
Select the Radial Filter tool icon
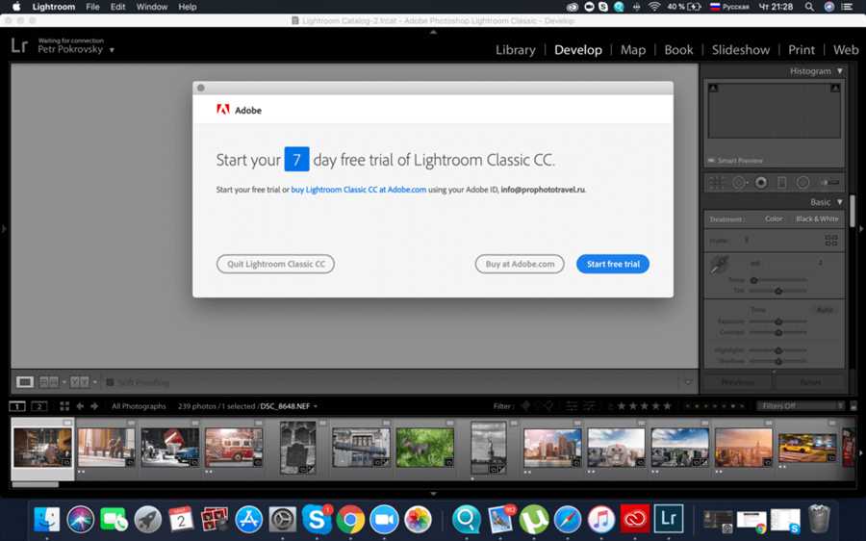tap(803, 182)
